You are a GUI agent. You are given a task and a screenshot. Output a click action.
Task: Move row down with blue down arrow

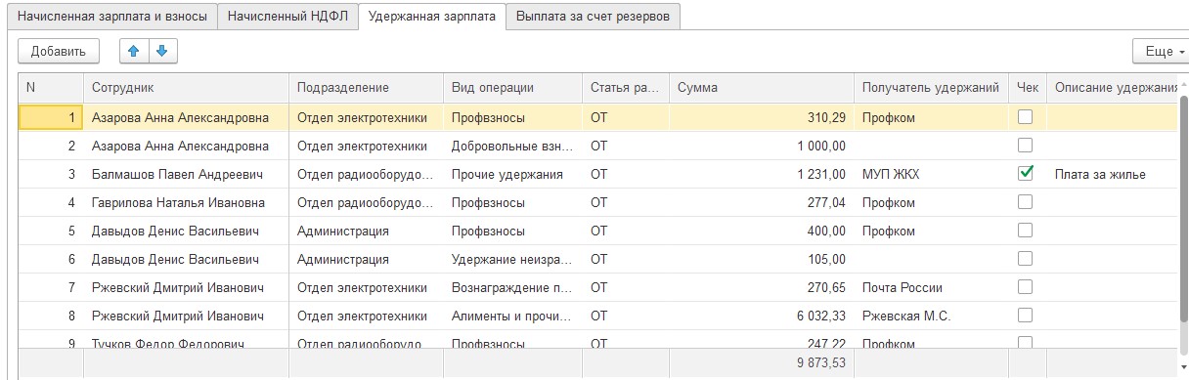(x=161, y=51)
